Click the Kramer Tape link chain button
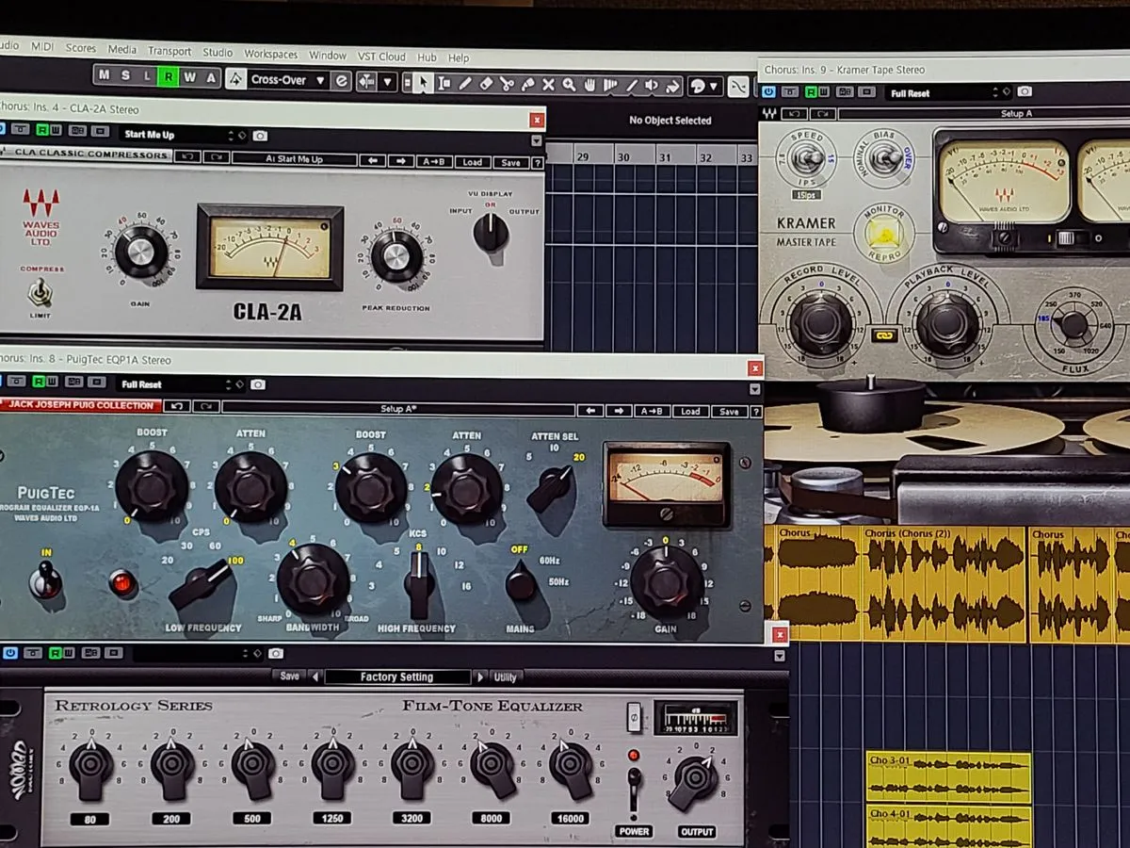Screen dimensions: 1130x848 [x=884, y=334]
